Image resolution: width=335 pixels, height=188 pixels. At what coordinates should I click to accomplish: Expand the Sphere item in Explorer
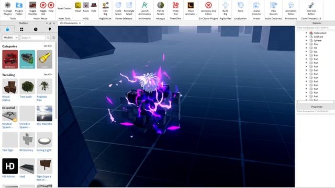pos(306,41)
